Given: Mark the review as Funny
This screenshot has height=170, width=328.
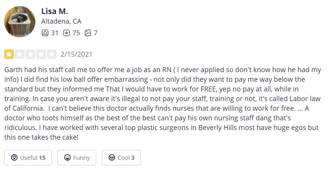Looking at the screenshot, I should pyautogui.click(x=77, y=157).
